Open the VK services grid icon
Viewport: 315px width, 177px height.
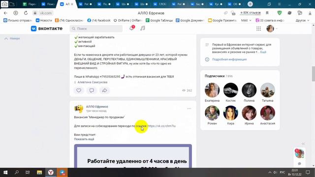(x=258, y=29)
